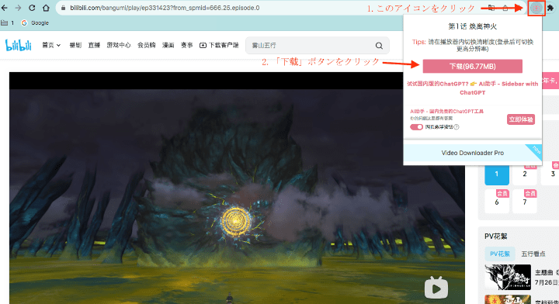559x304 pixels.
Task: Click the search magnifier icon
Action: [x=379, y=46]
